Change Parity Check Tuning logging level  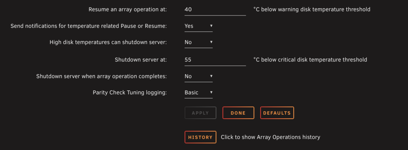(x=199, y=93)
